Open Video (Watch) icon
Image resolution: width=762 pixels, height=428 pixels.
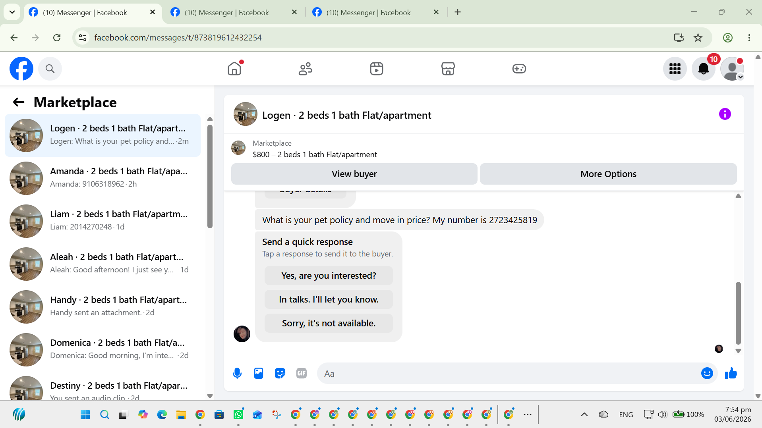(377, 69)
